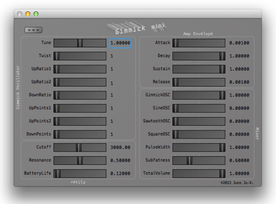This screenshot has height=204, width=276.
Task: Adjust the Sustain slider
Action: [x=199, y=69]
